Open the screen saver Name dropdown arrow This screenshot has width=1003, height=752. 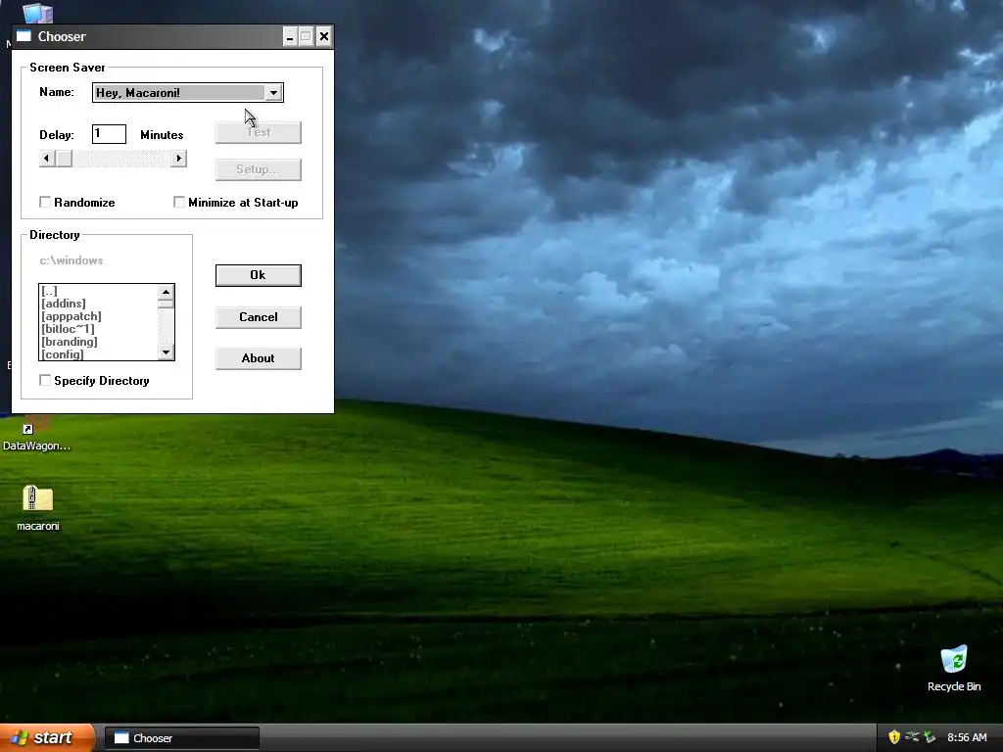[274, 93]
